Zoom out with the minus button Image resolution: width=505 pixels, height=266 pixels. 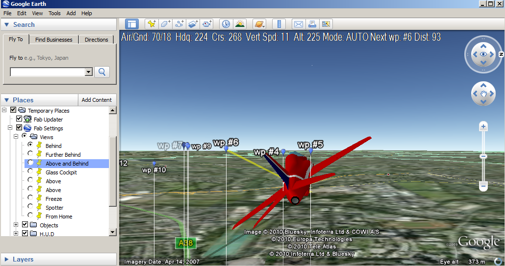coord(483,186)
